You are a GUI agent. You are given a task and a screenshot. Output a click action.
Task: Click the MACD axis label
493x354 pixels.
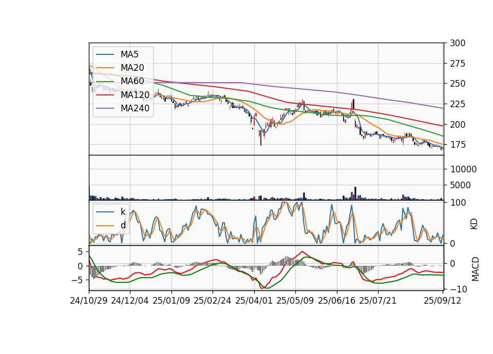[x=475, y=269]
